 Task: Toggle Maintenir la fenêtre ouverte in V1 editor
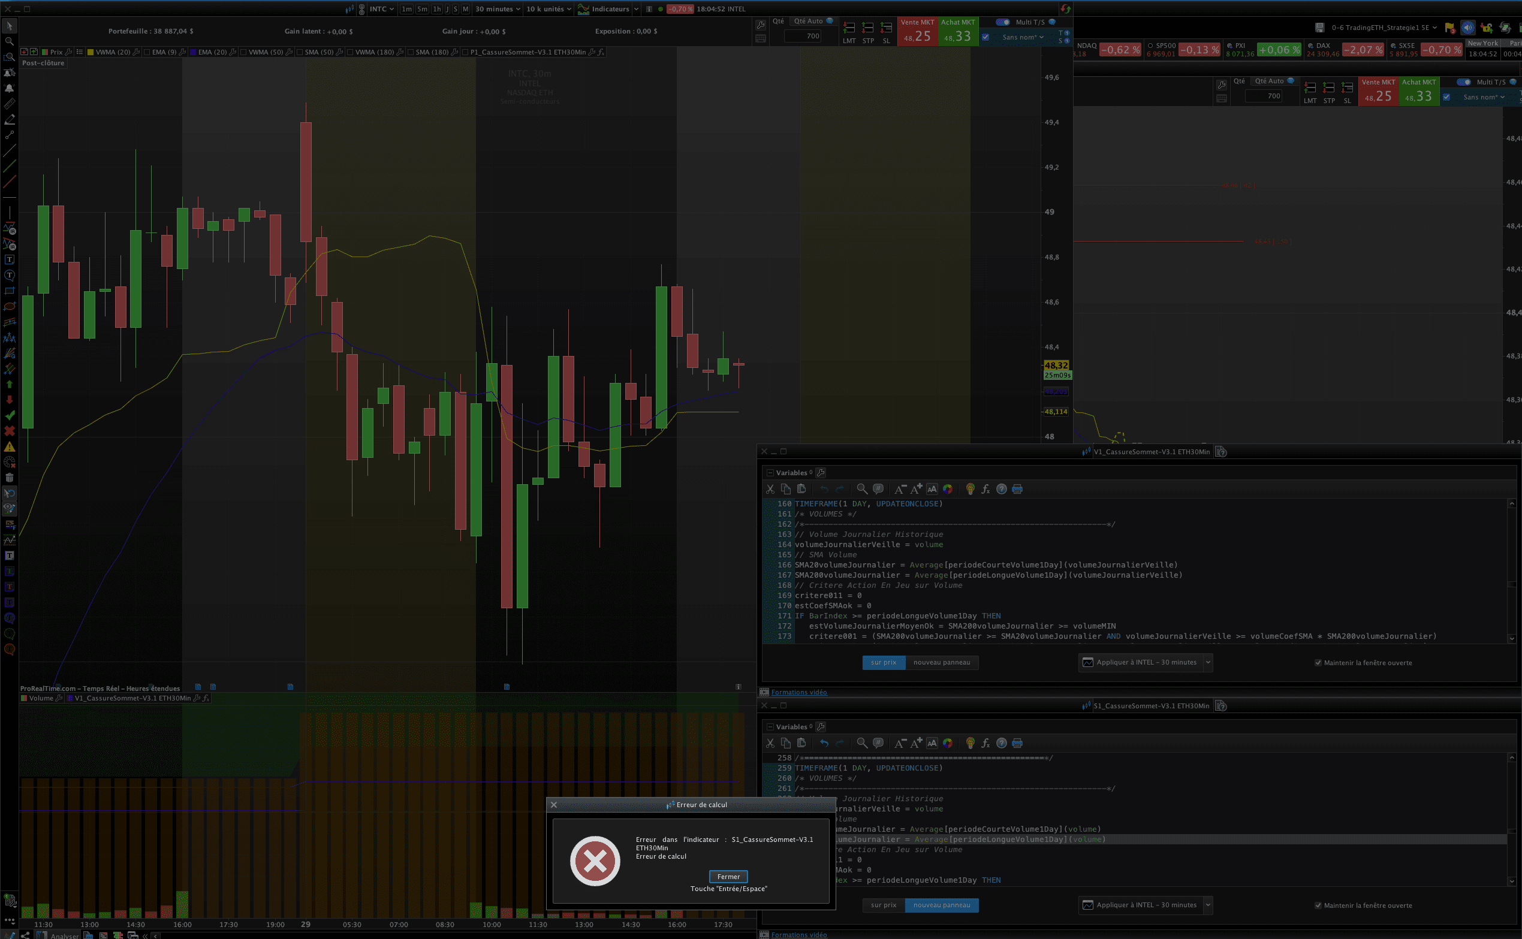tap(1318, 663)
